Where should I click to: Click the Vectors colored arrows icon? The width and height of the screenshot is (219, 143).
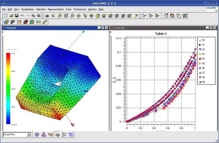click(19, 22)
